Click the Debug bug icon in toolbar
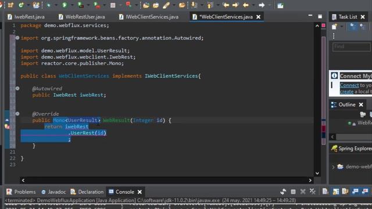The height and width of the screenshot is (209, 372). pos(49,5)
